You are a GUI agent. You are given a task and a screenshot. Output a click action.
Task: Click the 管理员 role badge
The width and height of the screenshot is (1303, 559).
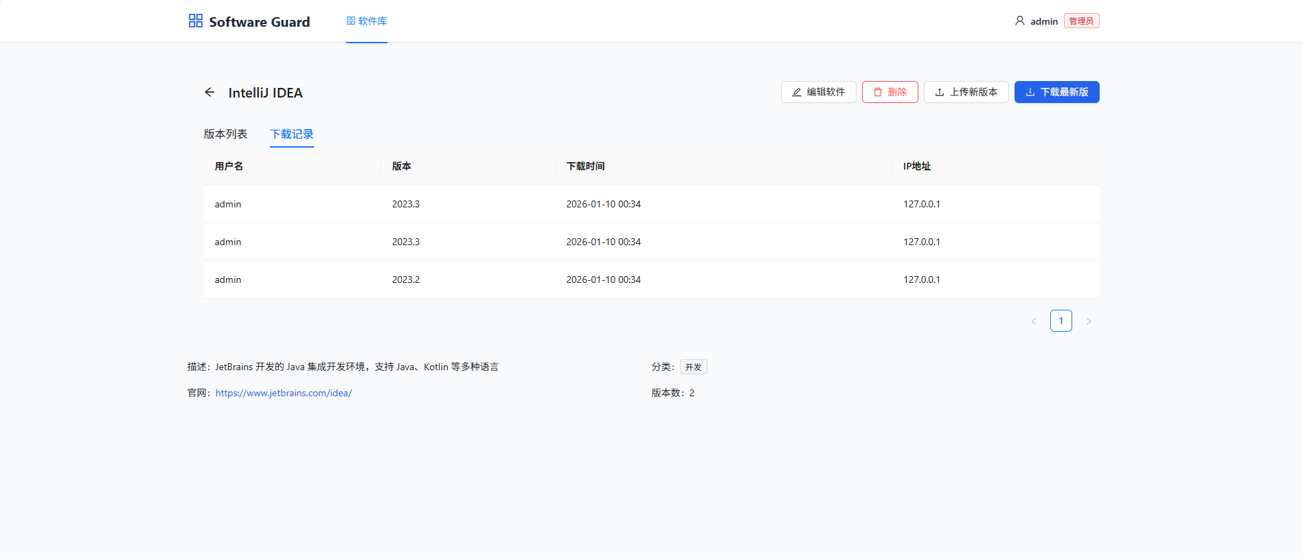[x=1082, y=21]
